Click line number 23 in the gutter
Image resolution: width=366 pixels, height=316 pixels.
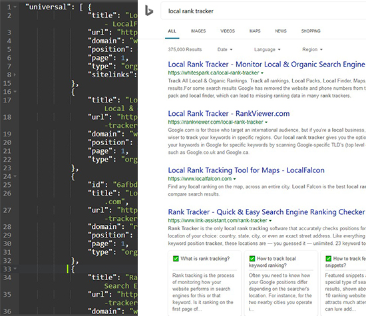coord(7,168)
